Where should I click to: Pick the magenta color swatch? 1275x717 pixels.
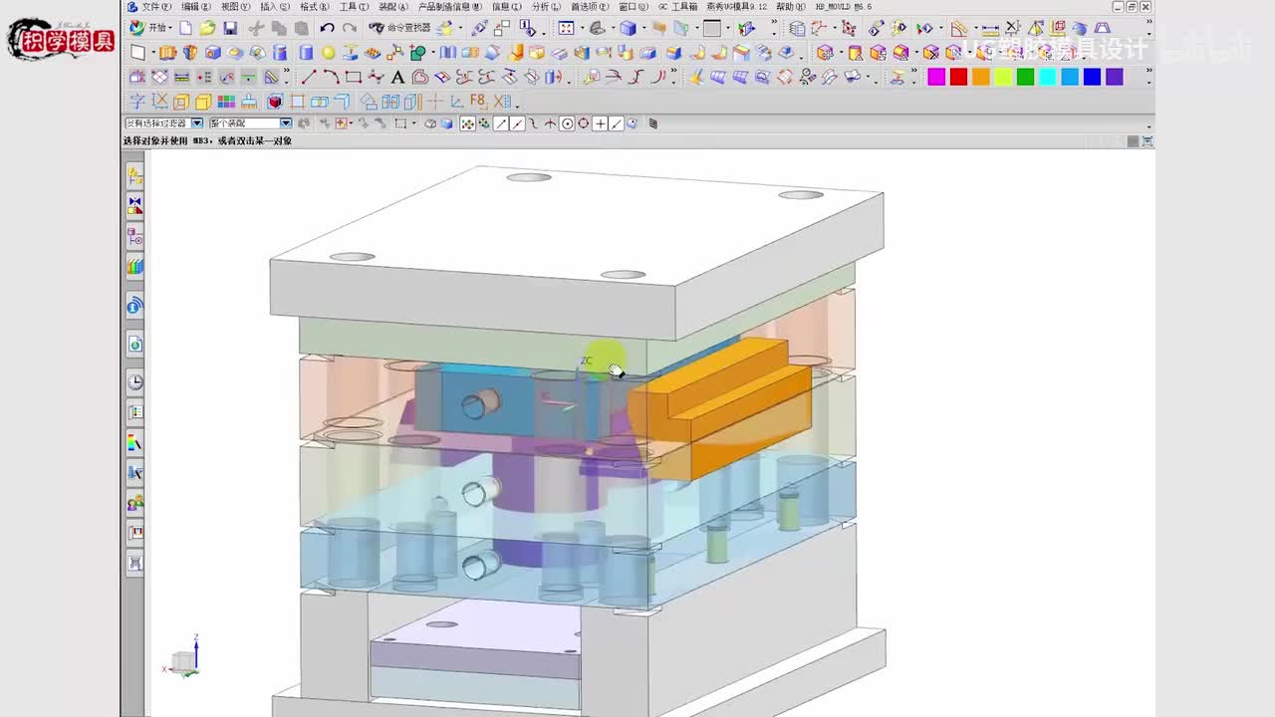[936, 77]
